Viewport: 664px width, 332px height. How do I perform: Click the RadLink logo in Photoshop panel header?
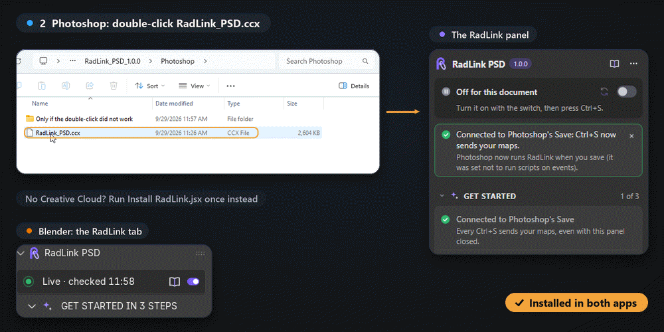[441, 64]
